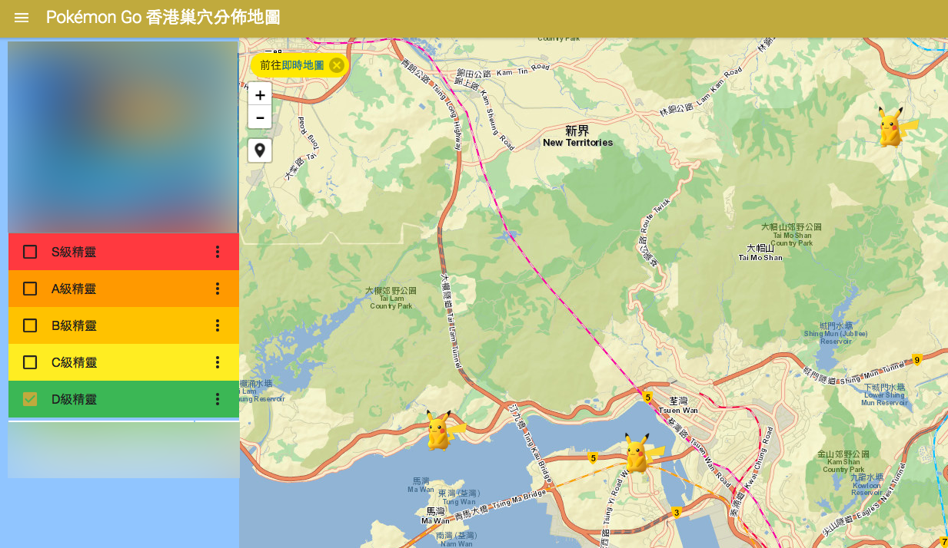Uncheck the D級精靈 checkbox
This screenshot has width=948, height=548.
coord(30,399)
